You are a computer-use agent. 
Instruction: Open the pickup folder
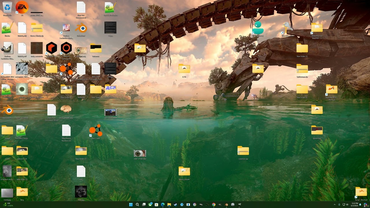pyautogui.click(x=7, y=131)
